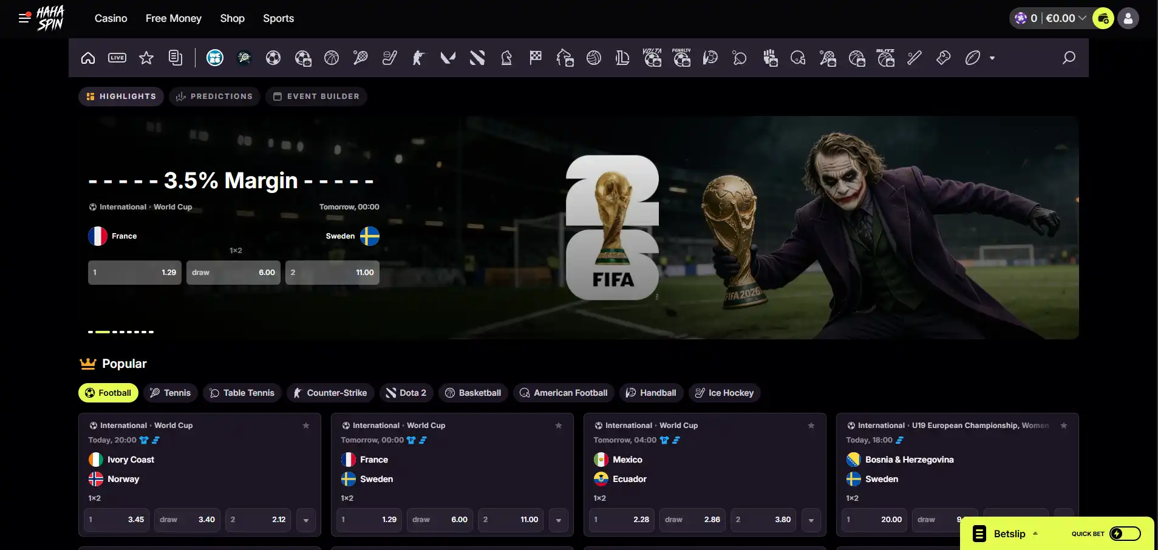Viewport: 1158px width, 550px height.
Task: Select the boxing glove icon
Action: (944, 58)
